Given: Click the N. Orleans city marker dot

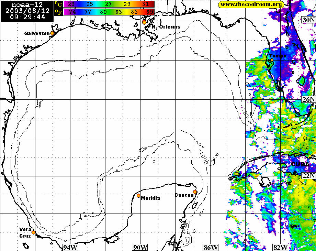Looking at the screenshot, I should (x=144, y=22).
